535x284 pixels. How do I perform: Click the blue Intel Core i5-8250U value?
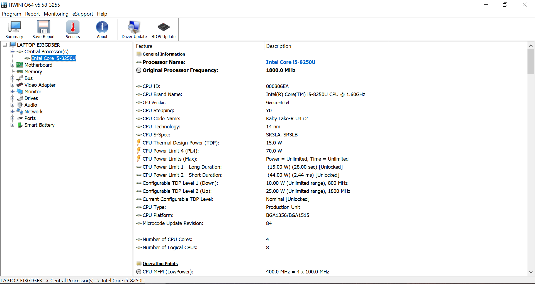(x=291, y=62)
